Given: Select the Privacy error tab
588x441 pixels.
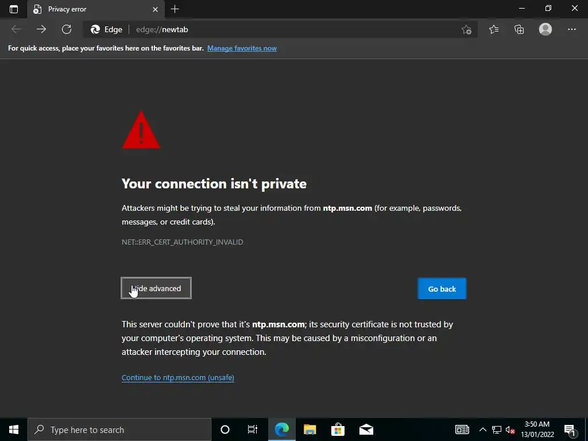Looking at the screenshot, I should pyautogui.click(x=96, y=9).
